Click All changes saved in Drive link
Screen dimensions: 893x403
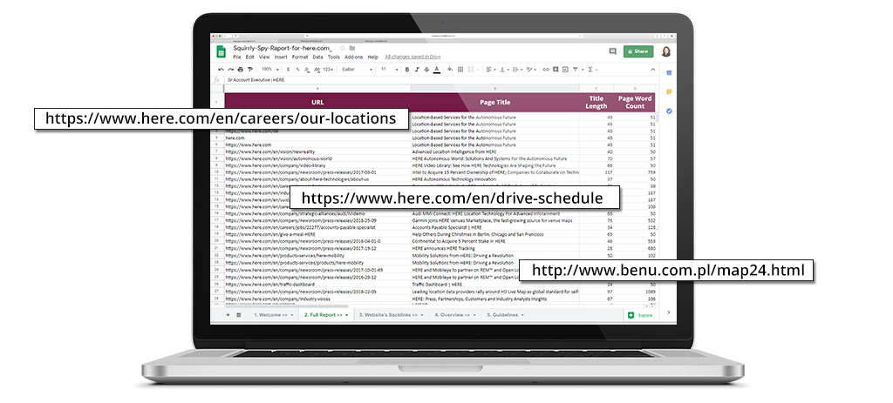click(x=412, y=57)
